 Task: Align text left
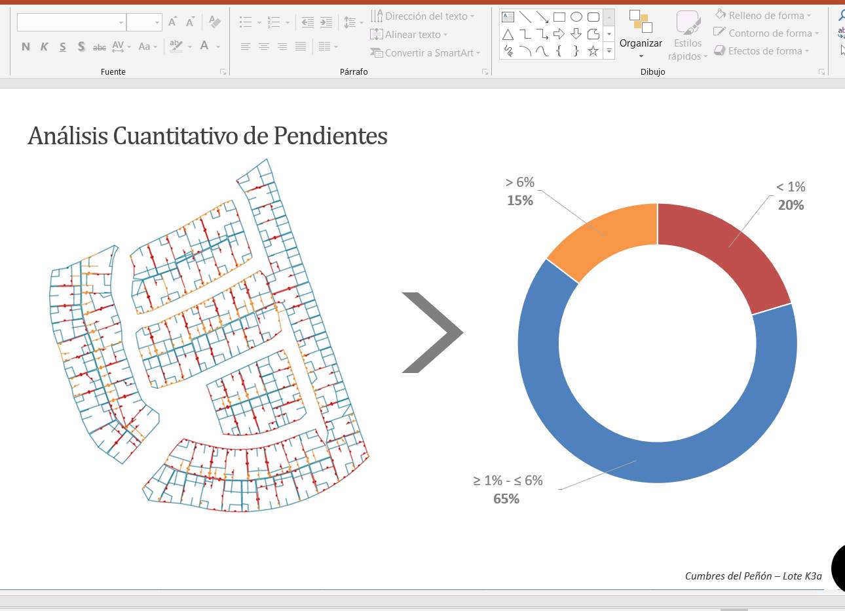click(x=246, y=47)
